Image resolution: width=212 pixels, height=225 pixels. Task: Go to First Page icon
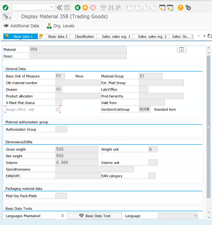pyautogui.click(x=129, y=8)
